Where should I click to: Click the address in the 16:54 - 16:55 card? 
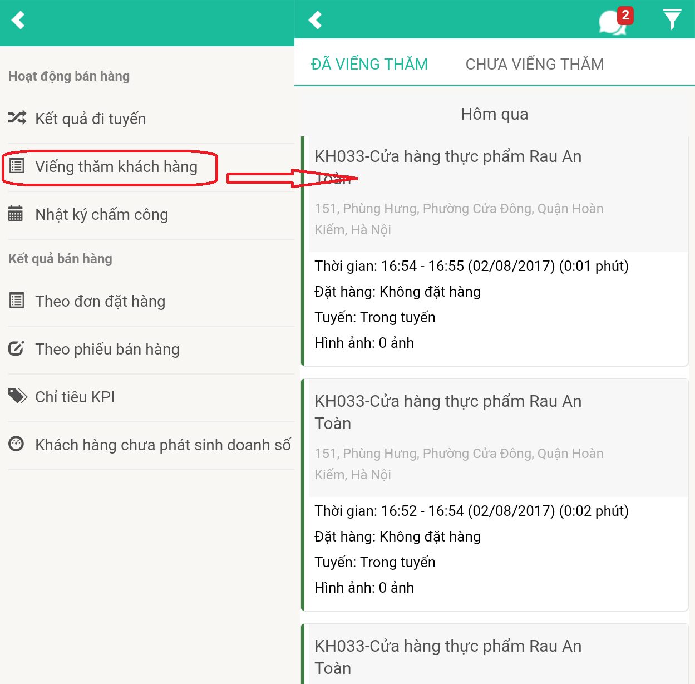click(459, 219)
